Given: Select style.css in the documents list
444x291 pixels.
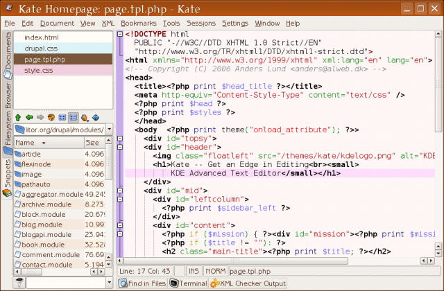Looking at the screenshot, I should pyautogui.click(x=42, y=70).
